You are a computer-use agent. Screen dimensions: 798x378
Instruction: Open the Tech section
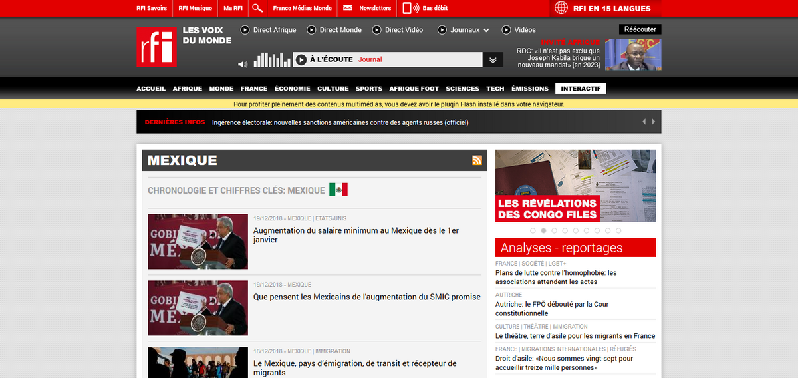click(495, 89)
